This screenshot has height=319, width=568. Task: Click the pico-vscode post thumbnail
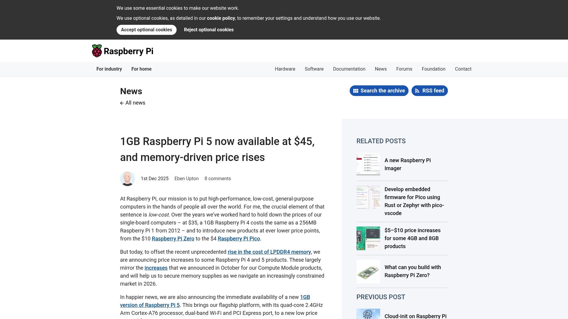(x=368, y=197)
